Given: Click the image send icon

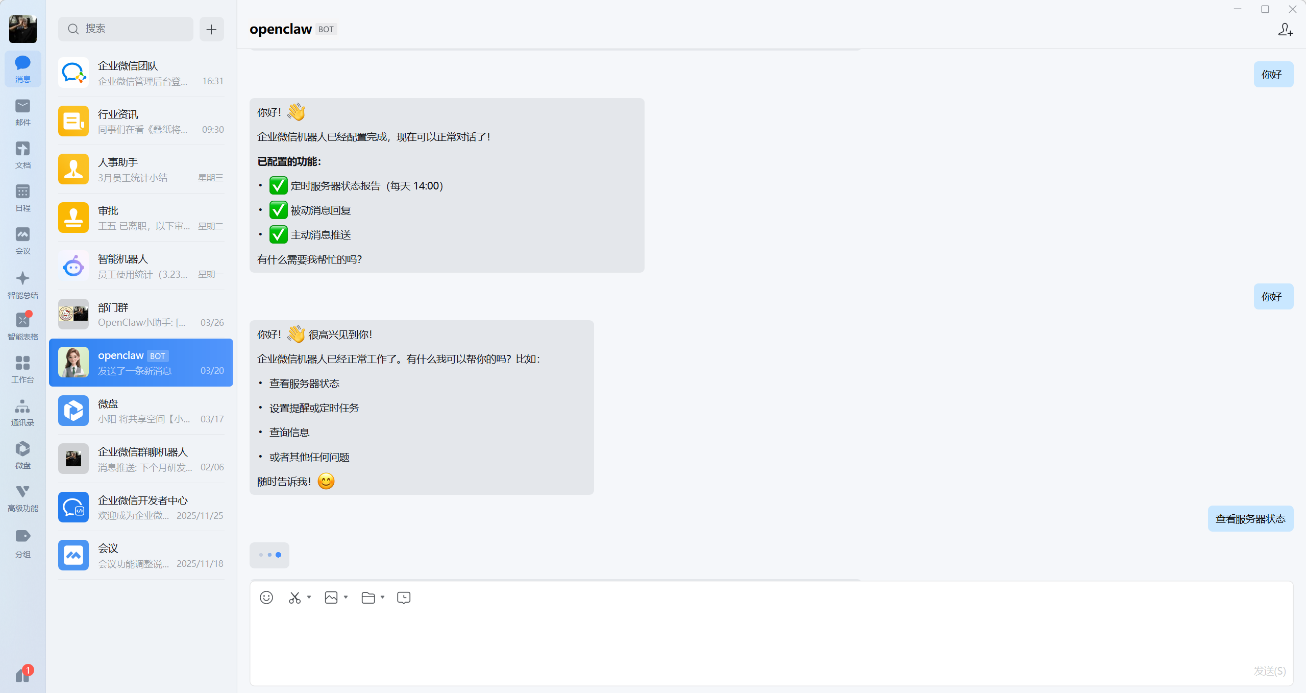Looking at the screenshot, I should click(331, 598).
